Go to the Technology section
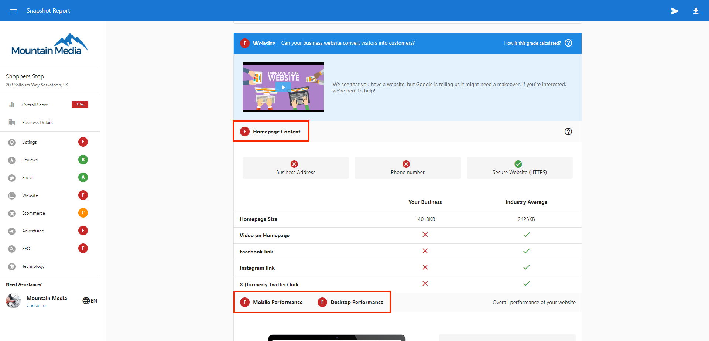 (33, 266)
